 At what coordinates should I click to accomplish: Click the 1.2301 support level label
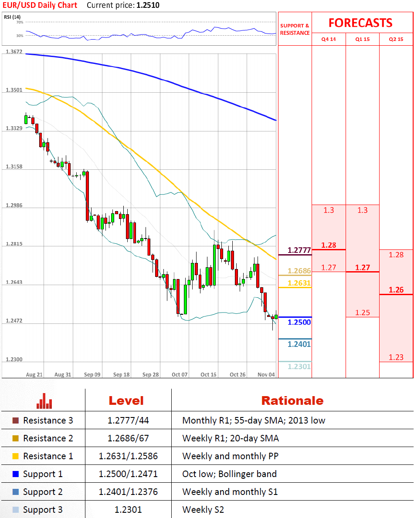click(299, 367)
